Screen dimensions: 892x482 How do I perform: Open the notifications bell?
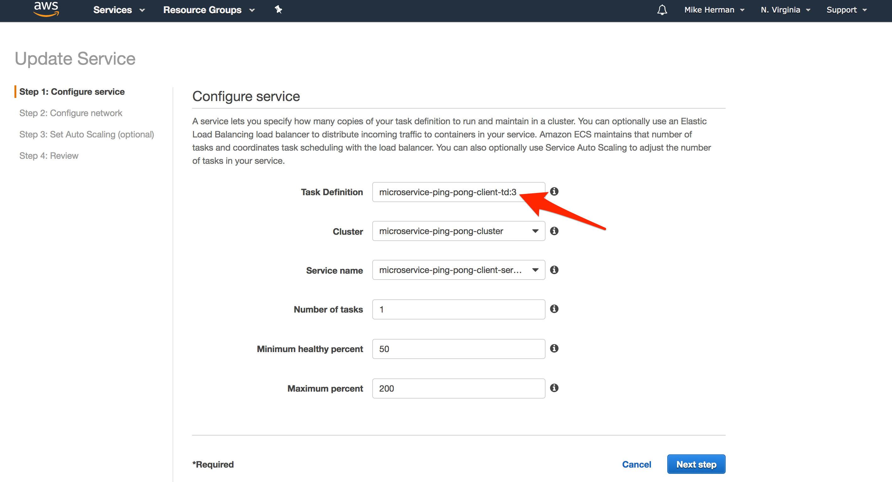[x=662, y=10]
